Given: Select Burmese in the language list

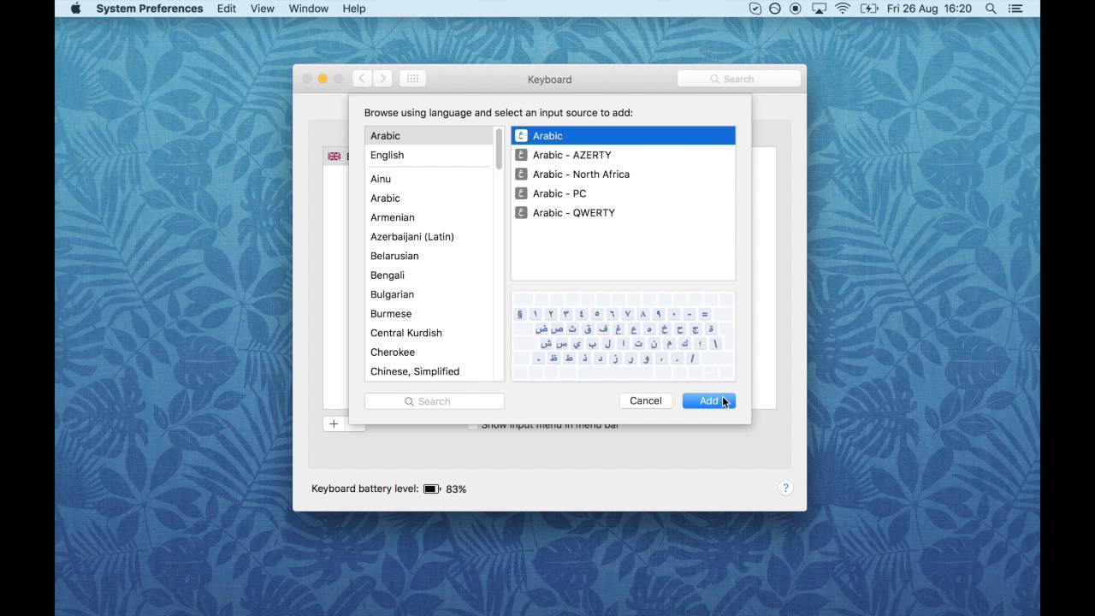Looking at the screenshot, I should click(429, 313).
